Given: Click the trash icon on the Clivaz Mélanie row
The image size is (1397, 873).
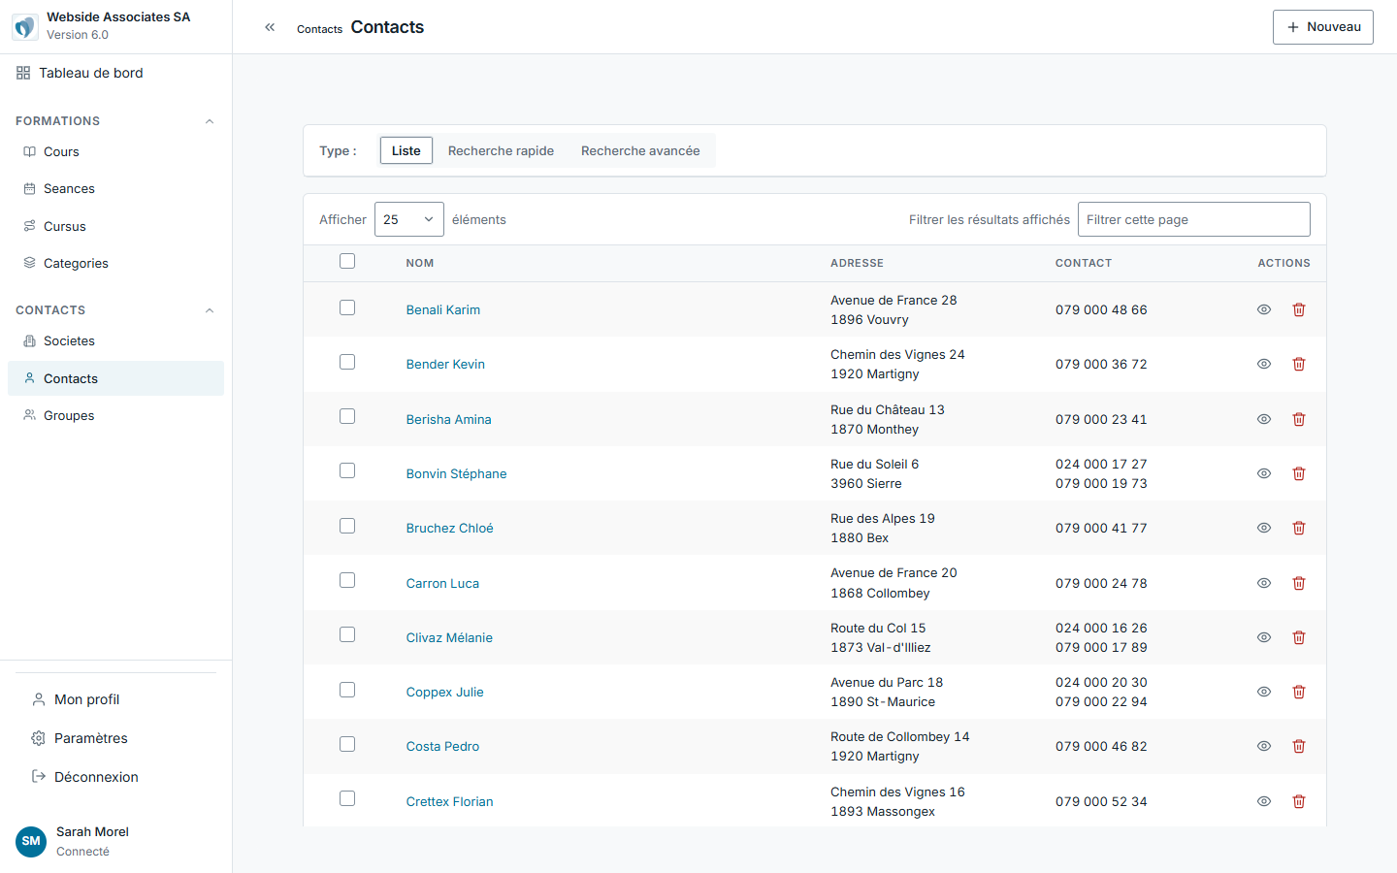Looking at the screenshot, I should pyautogui.click(x=1299, y=637).
